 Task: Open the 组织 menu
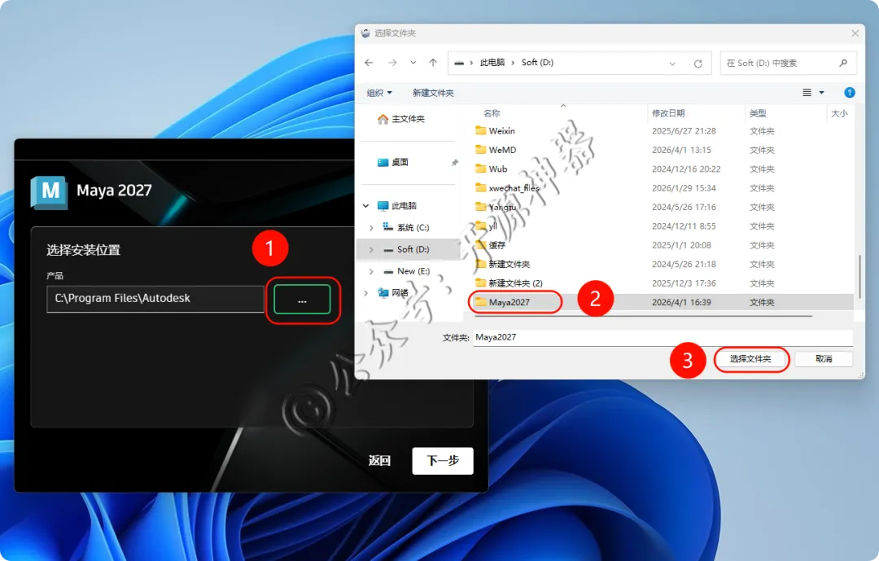379,93
